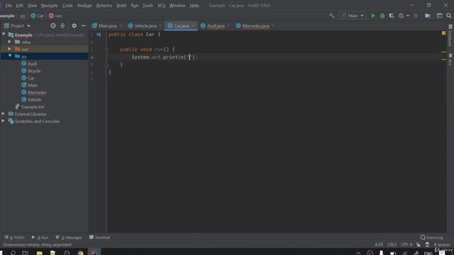Expand Scratches and Consoles node

click(3, 121)
